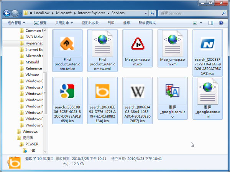
Task: Click the 建立日期 2010/3/25 下午 10:41 value
Action: [x=145, y=159]
